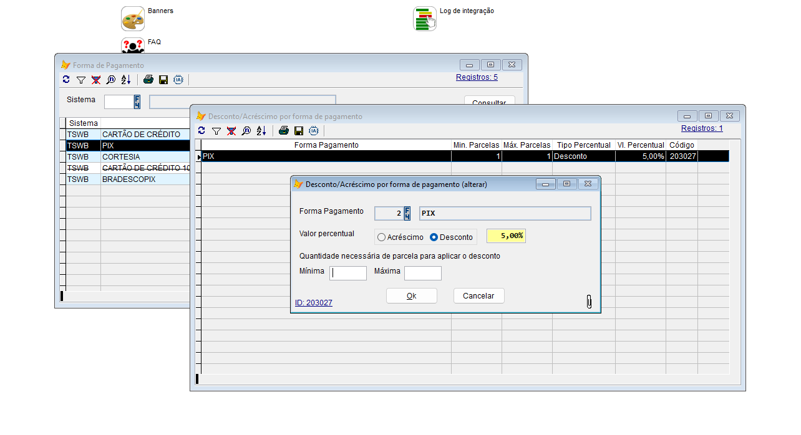Open the Banners palette icon
The width and height of the screenshot is (801, 435).
(x=132, y=19)
